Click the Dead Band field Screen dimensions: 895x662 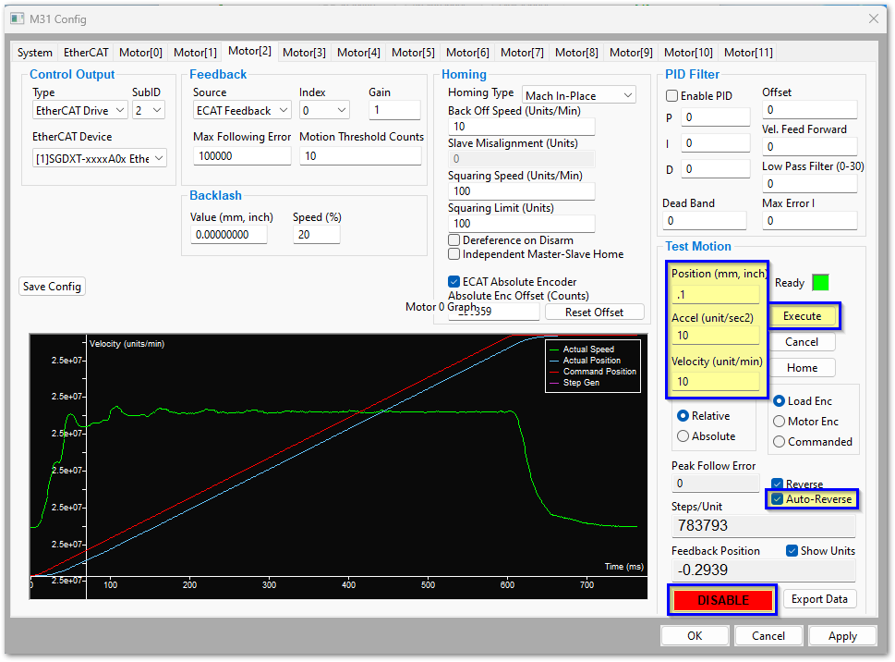(x=705, y=220)
